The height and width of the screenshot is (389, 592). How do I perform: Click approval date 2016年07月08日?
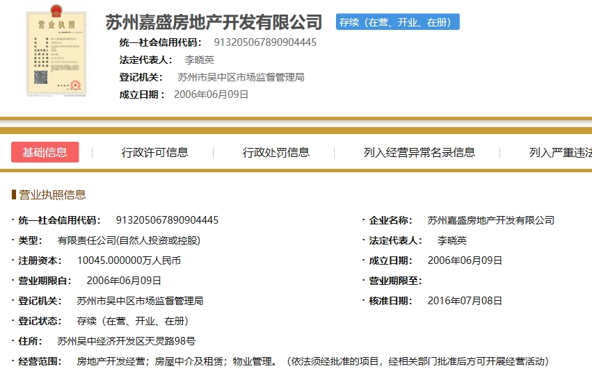pyautogui.click(x=465, y=301)
